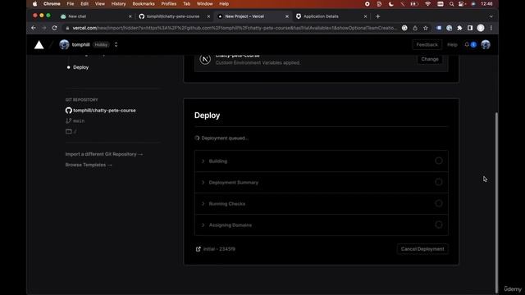
Task: Close the New Project – Vercel tab
Action: pyautogui.click(x=287, y=16)
